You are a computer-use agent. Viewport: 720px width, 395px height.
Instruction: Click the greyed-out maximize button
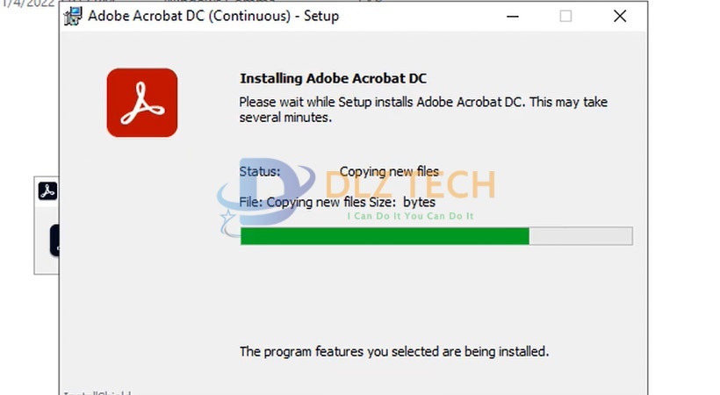click(x=565, y=16)
